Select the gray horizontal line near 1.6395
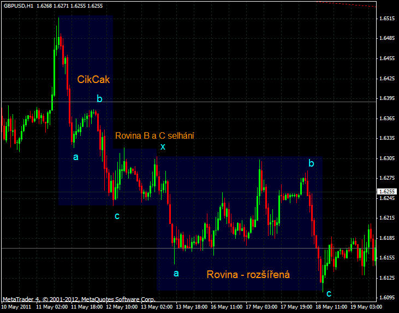Image resolution: width=399 pixels, height=313 pixels. click(x=188, y=102)
